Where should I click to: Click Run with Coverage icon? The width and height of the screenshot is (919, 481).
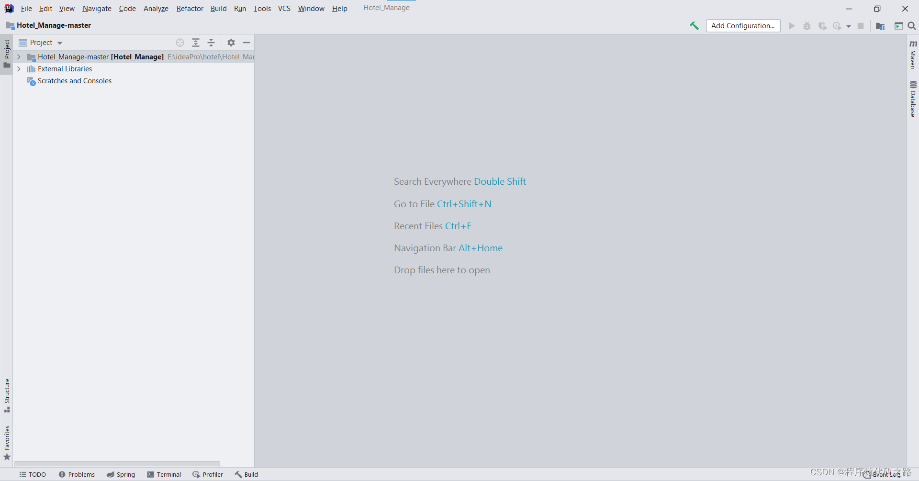[822, 26]
